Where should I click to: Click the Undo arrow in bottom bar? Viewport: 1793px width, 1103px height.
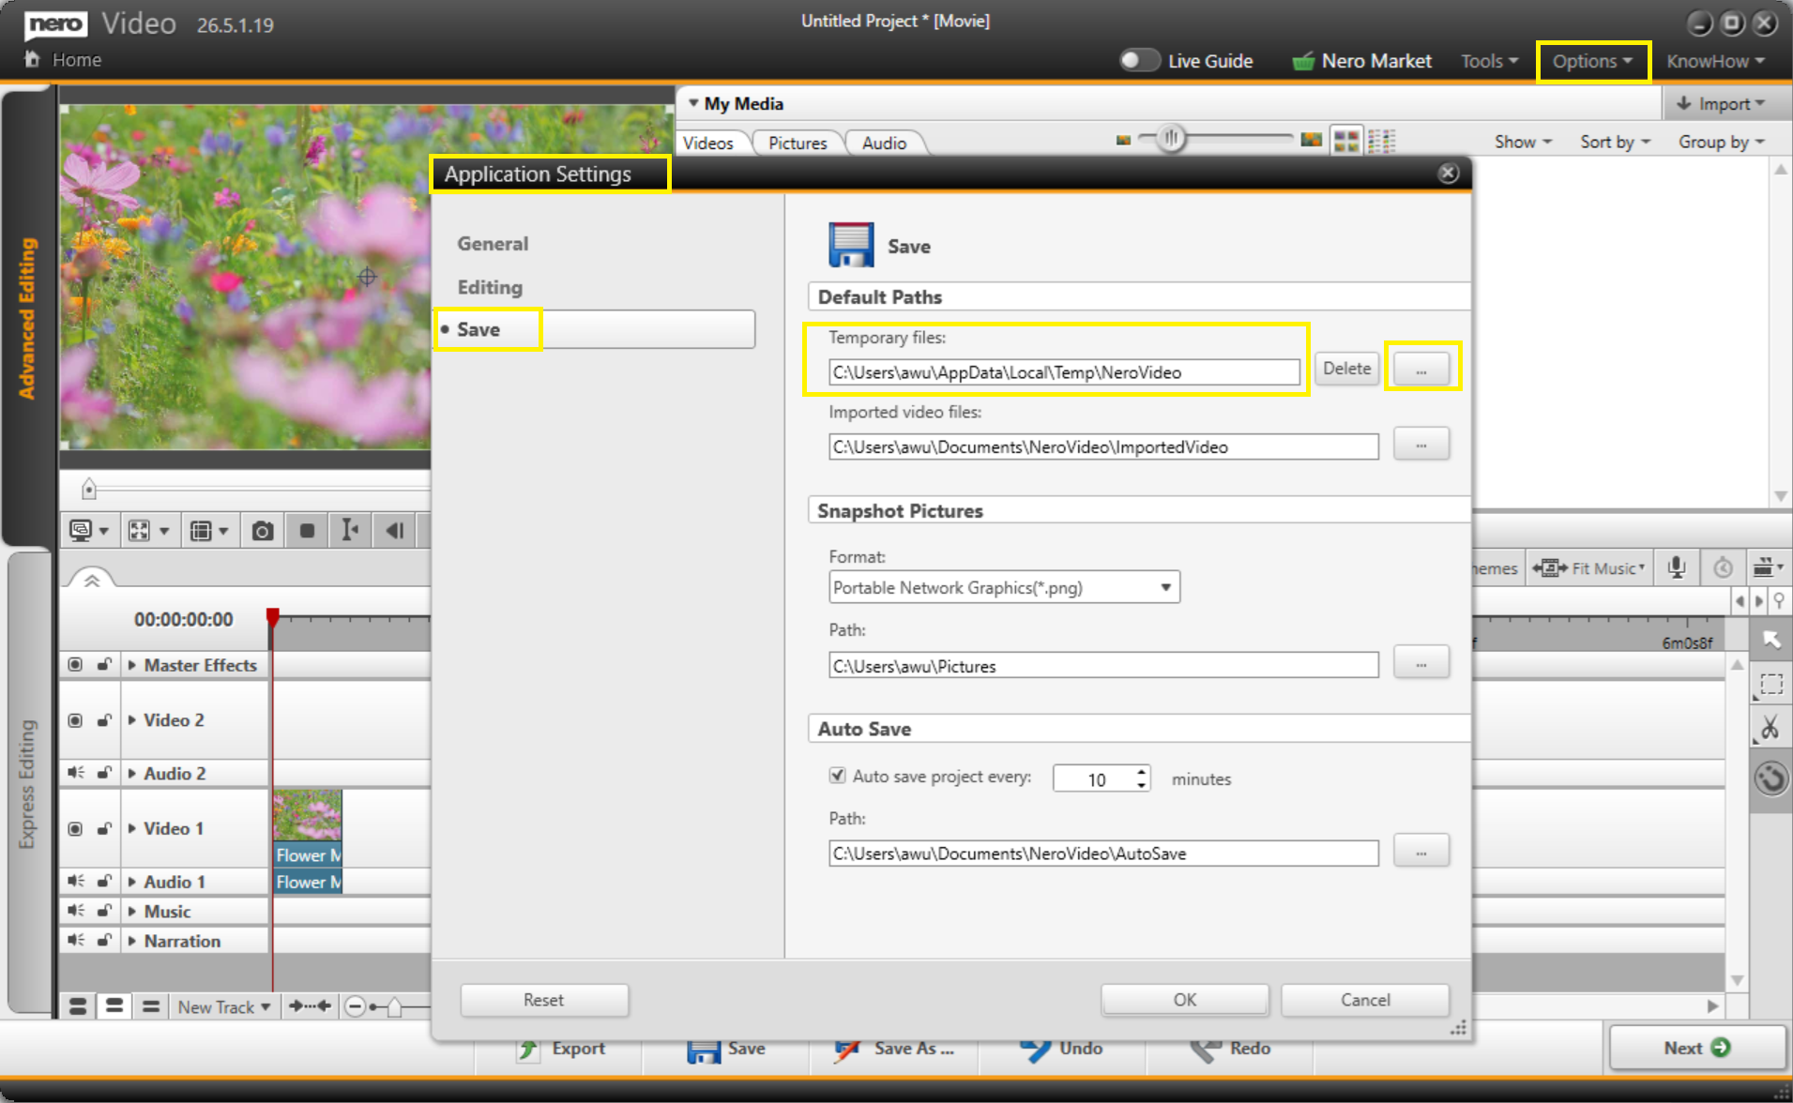tap(1062, 1049)
